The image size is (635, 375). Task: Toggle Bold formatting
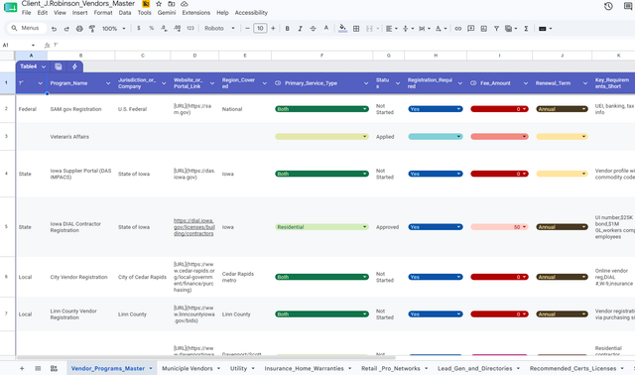tap(287, 29)
